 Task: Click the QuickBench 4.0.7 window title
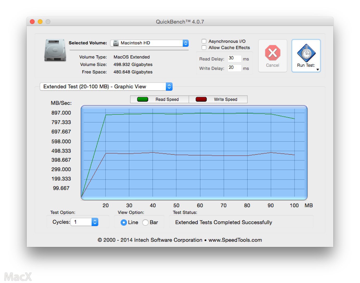coord(180,22)
